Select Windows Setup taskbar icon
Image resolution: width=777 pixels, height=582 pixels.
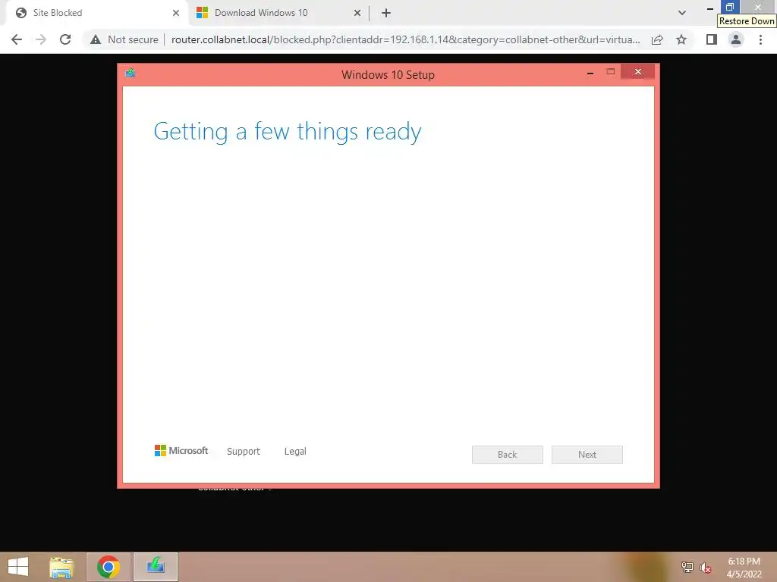click(155, 567)
